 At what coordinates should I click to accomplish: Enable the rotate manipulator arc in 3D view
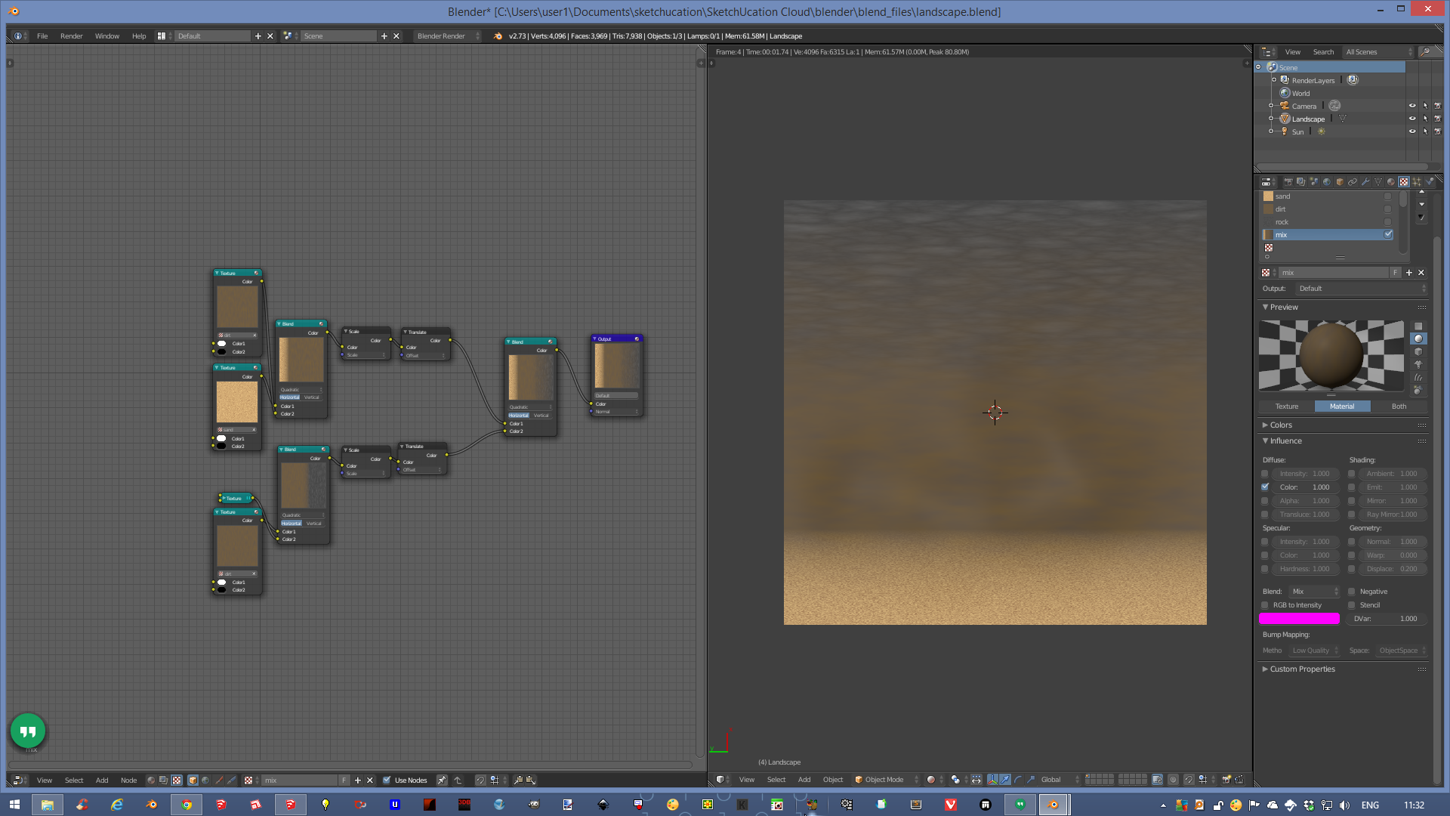click(1018, 780)
